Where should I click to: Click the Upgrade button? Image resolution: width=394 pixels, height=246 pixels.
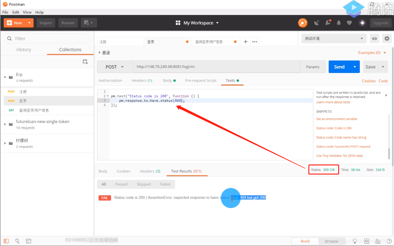[x=381, y=23]
